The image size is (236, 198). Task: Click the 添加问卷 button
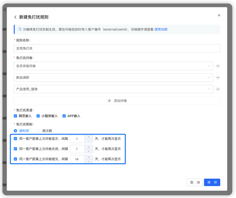click(117, 101)
